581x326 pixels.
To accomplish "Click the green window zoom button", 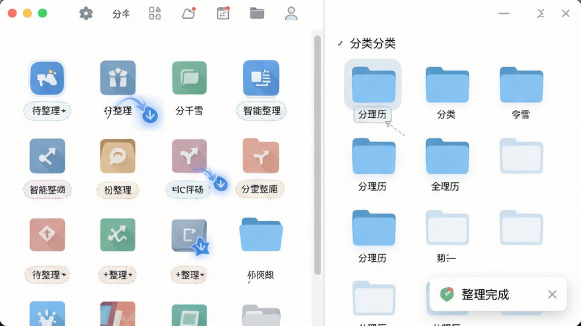I will pos(43,14).
